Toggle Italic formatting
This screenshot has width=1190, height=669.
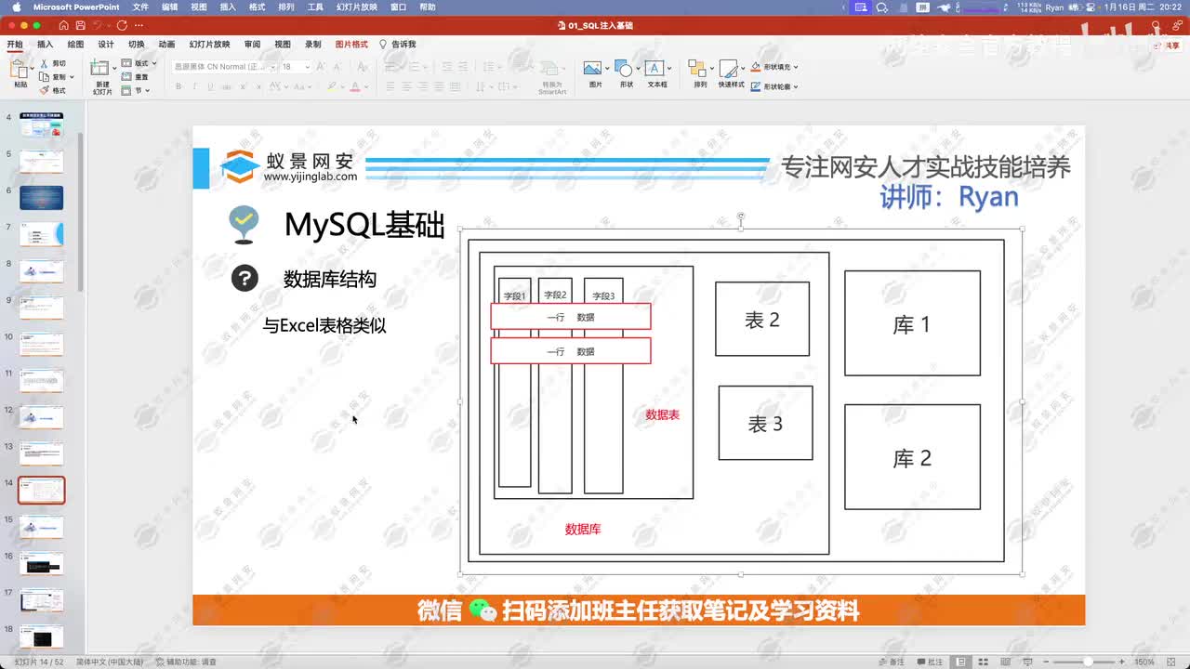(194, 86)
